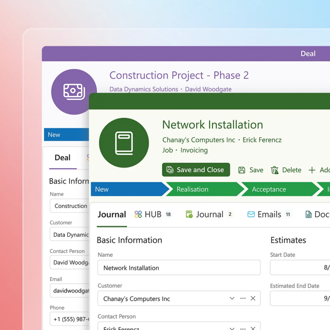
Task: Click the Journal tab clock-book icon
Action: click(x=189, y=214)
